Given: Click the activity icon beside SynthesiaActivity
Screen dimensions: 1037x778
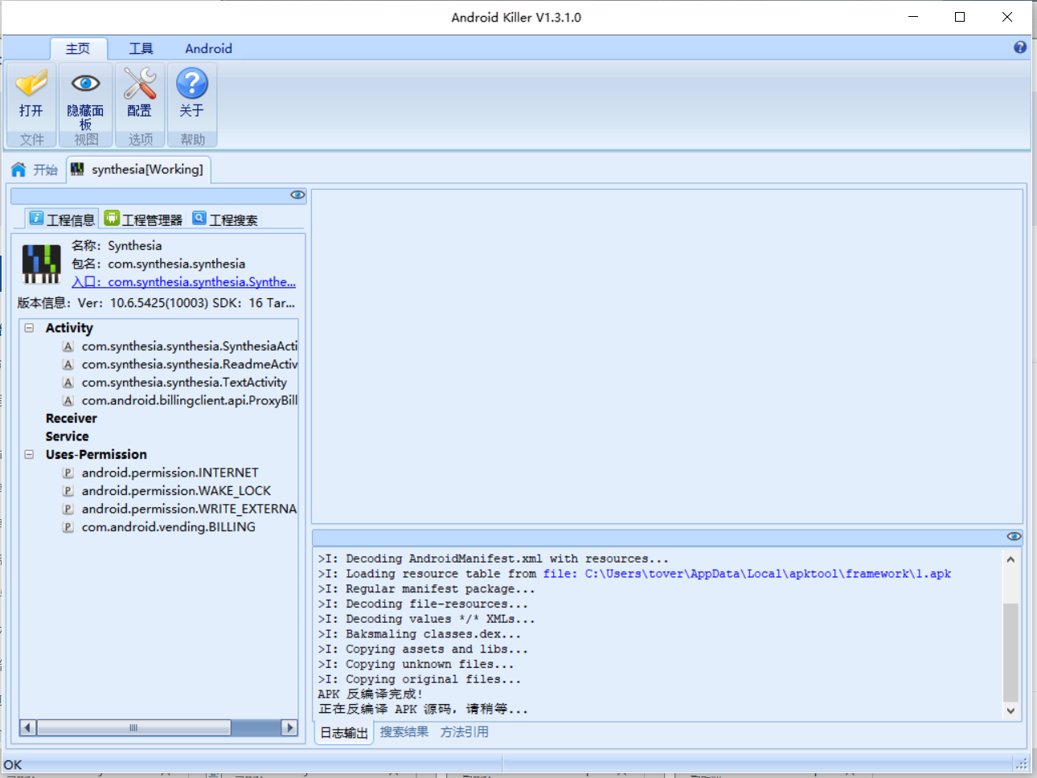Looking at the screenshot, I should (68, 346).
